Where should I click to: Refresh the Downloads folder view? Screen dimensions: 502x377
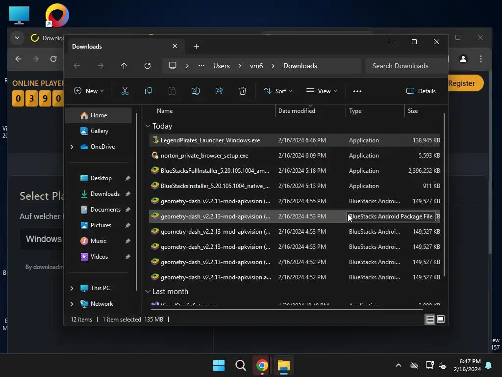pyautogui.click(x=148, y=66)
